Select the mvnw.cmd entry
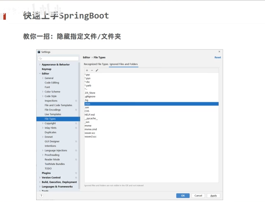 point(151,129)
